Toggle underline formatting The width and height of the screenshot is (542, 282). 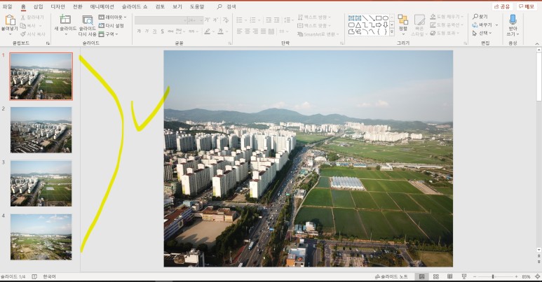click(x=154, y=31)
